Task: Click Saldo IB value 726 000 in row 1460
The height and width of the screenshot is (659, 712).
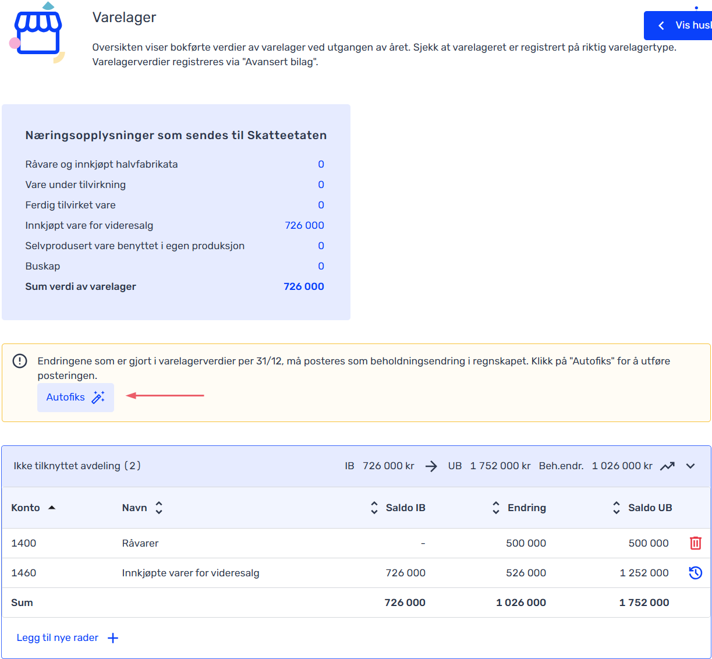Action: 405,573
